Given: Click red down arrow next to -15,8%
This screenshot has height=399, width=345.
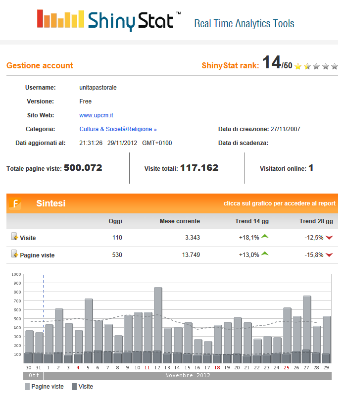Looking at the screenshot, I should 329,255.
